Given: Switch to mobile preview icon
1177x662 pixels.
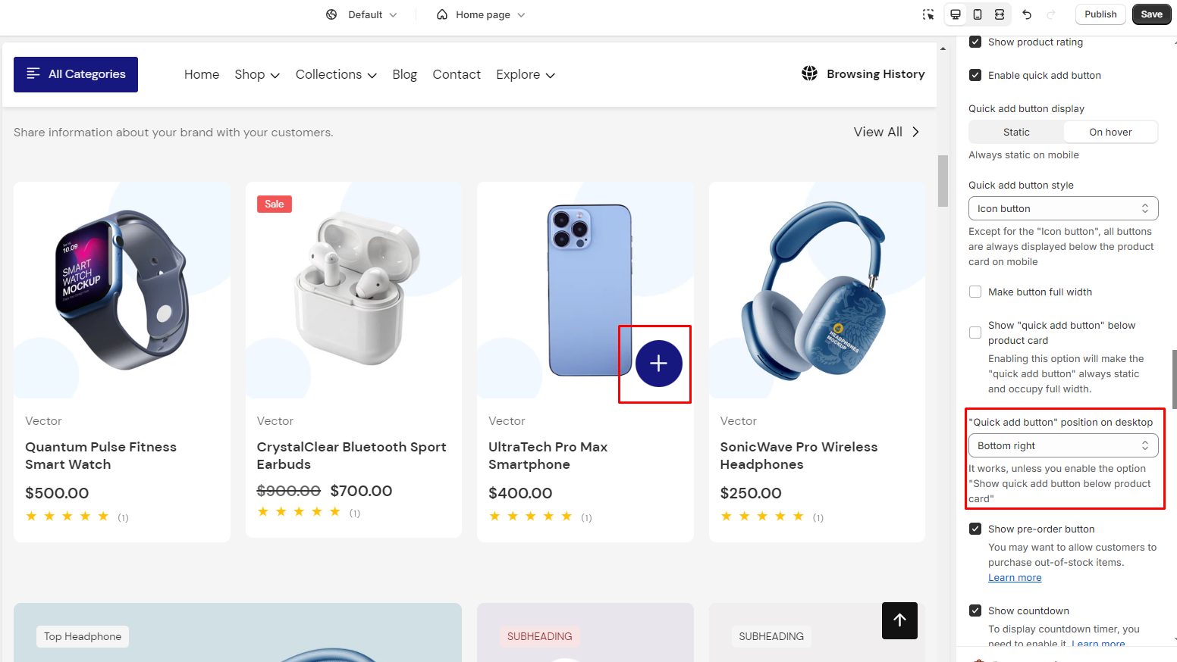Looking at the screenshot, I should [978, 14].
